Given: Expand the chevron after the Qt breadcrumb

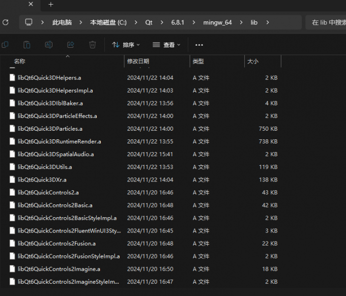Looking at the screenshot, I should click(161, 22).
